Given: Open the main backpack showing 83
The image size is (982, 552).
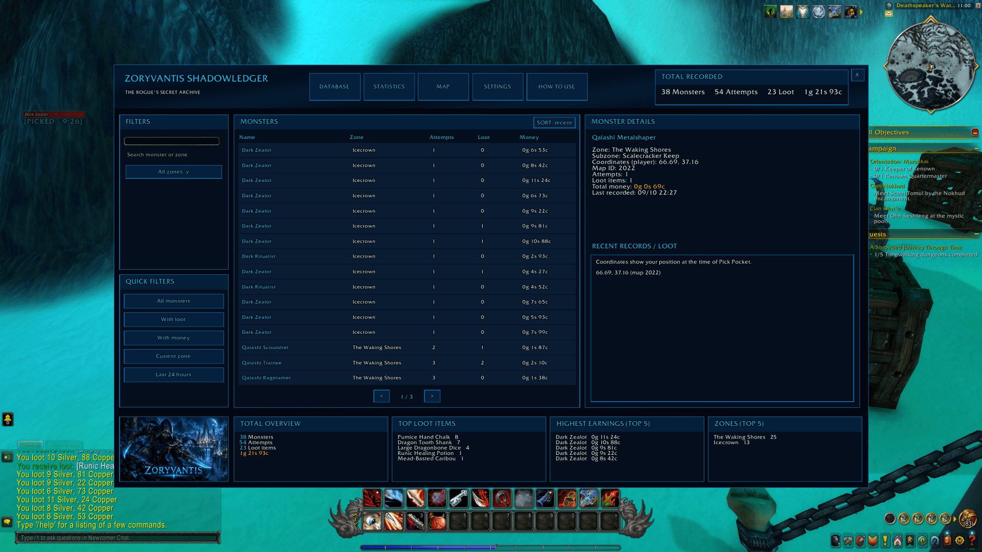Looking at the screenshot, I should point(968,518).
